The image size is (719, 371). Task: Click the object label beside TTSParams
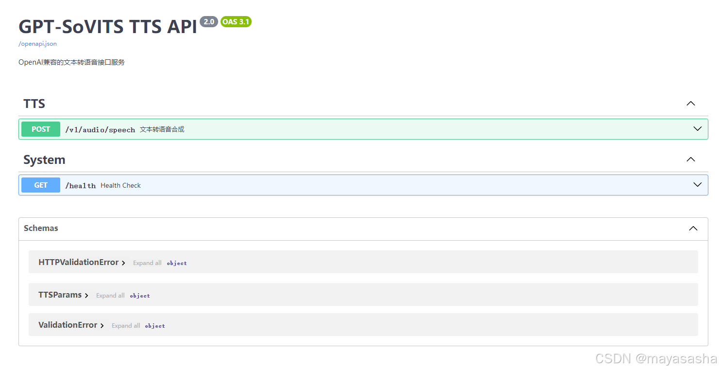140,296
